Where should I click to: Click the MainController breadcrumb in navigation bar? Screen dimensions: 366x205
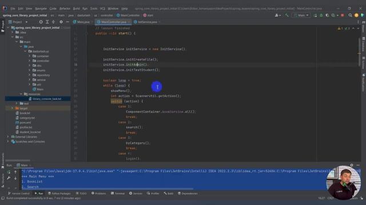coord(128,15)
